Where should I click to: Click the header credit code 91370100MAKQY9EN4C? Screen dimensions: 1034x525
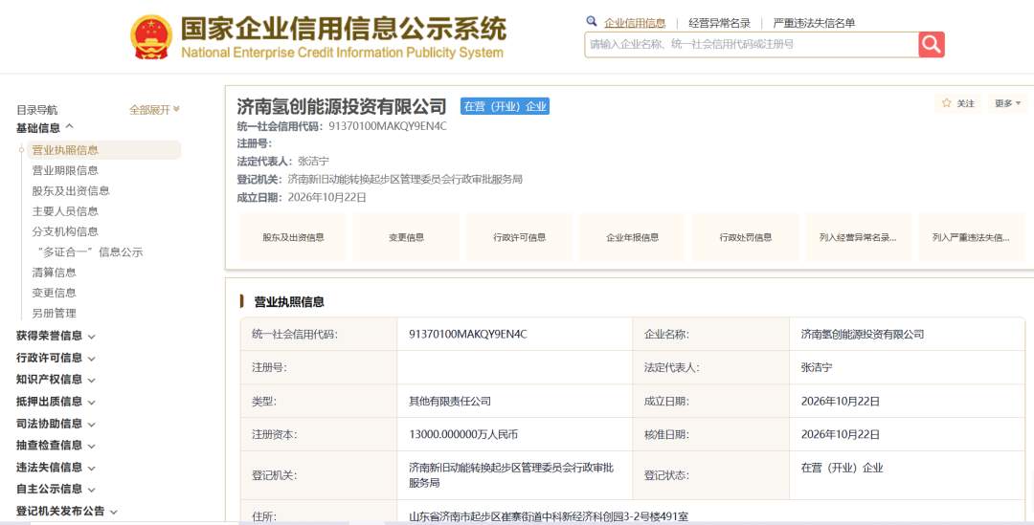tap(387, 126)
